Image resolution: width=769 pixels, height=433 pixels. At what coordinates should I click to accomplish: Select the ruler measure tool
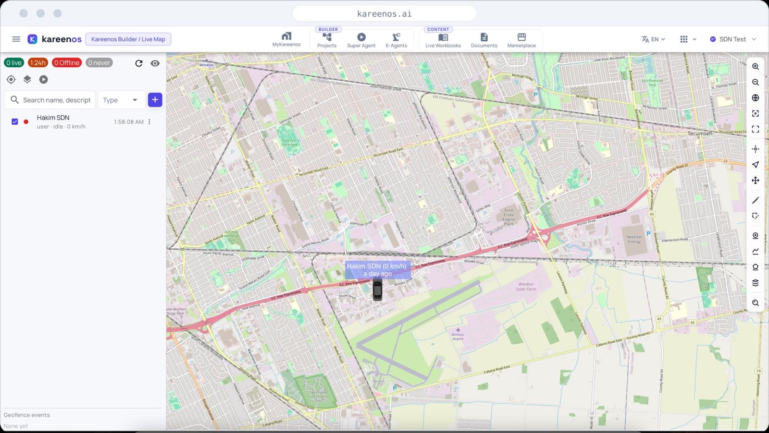[x=756, y=200]
